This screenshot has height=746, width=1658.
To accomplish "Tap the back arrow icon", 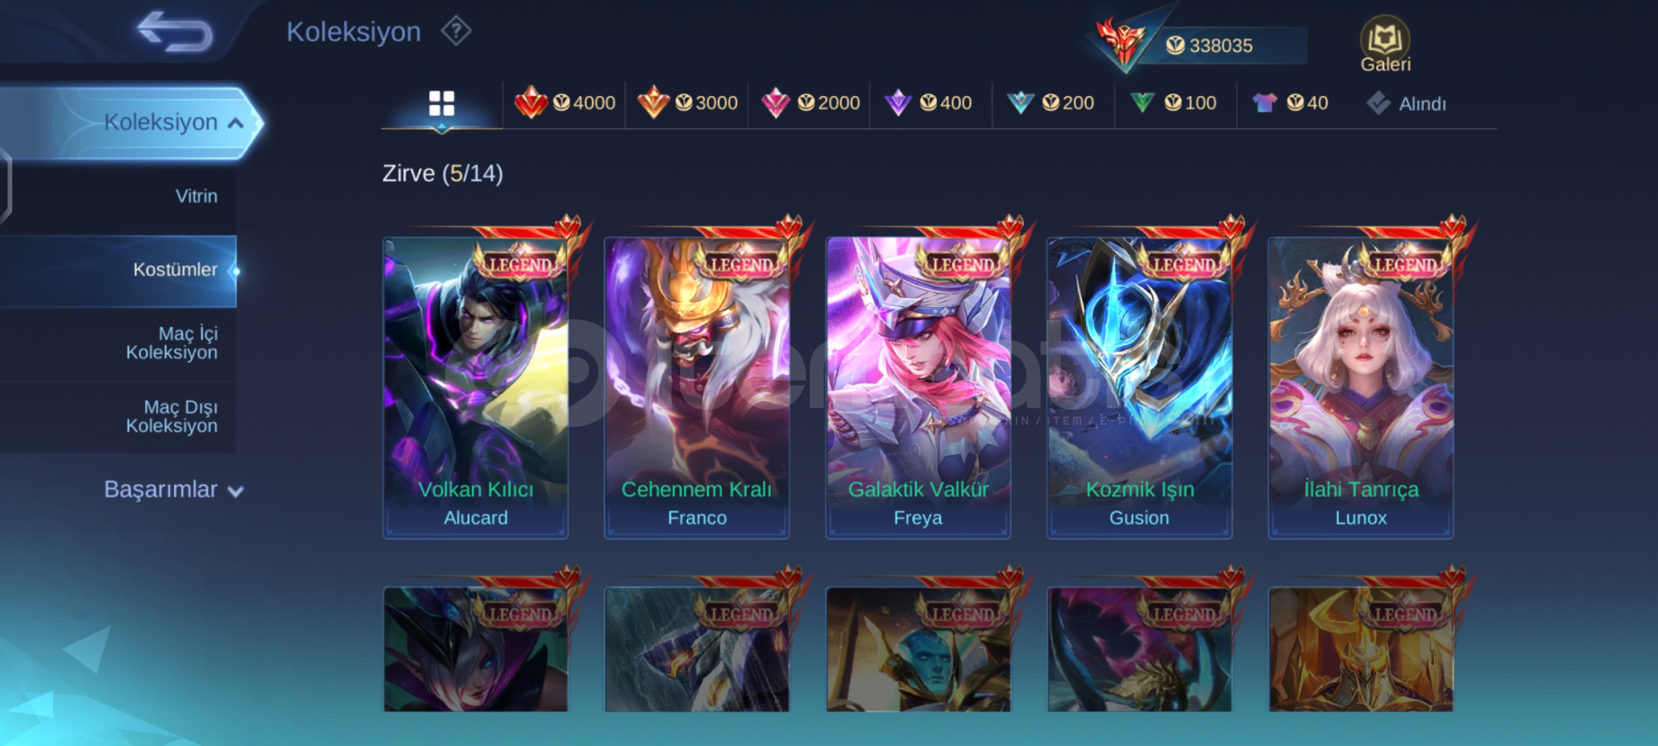I will [175, 31].
